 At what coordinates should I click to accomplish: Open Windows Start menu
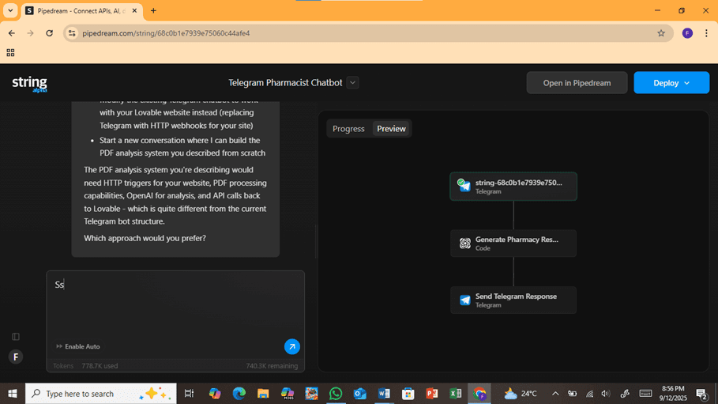click(13, 394)
